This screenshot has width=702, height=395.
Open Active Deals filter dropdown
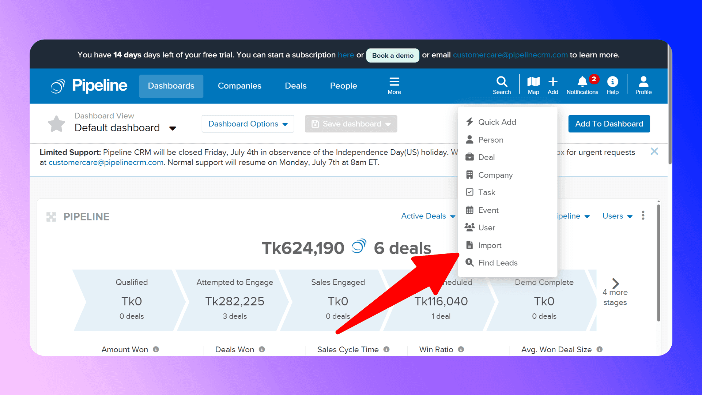(x=428, y=216)
